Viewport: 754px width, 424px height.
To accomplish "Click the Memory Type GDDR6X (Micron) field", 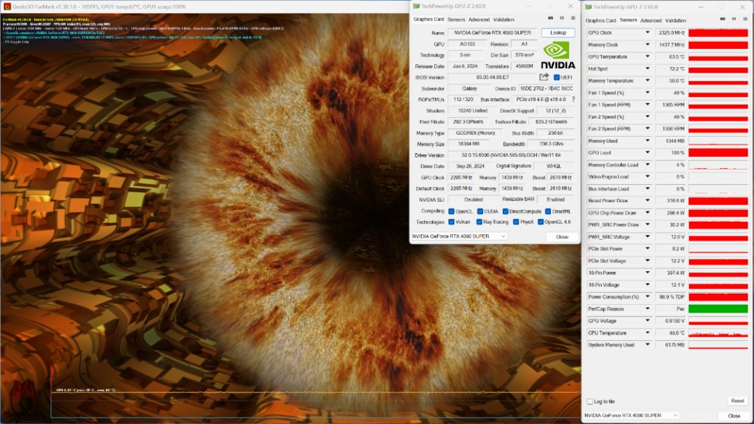I will tap(475, 133).
